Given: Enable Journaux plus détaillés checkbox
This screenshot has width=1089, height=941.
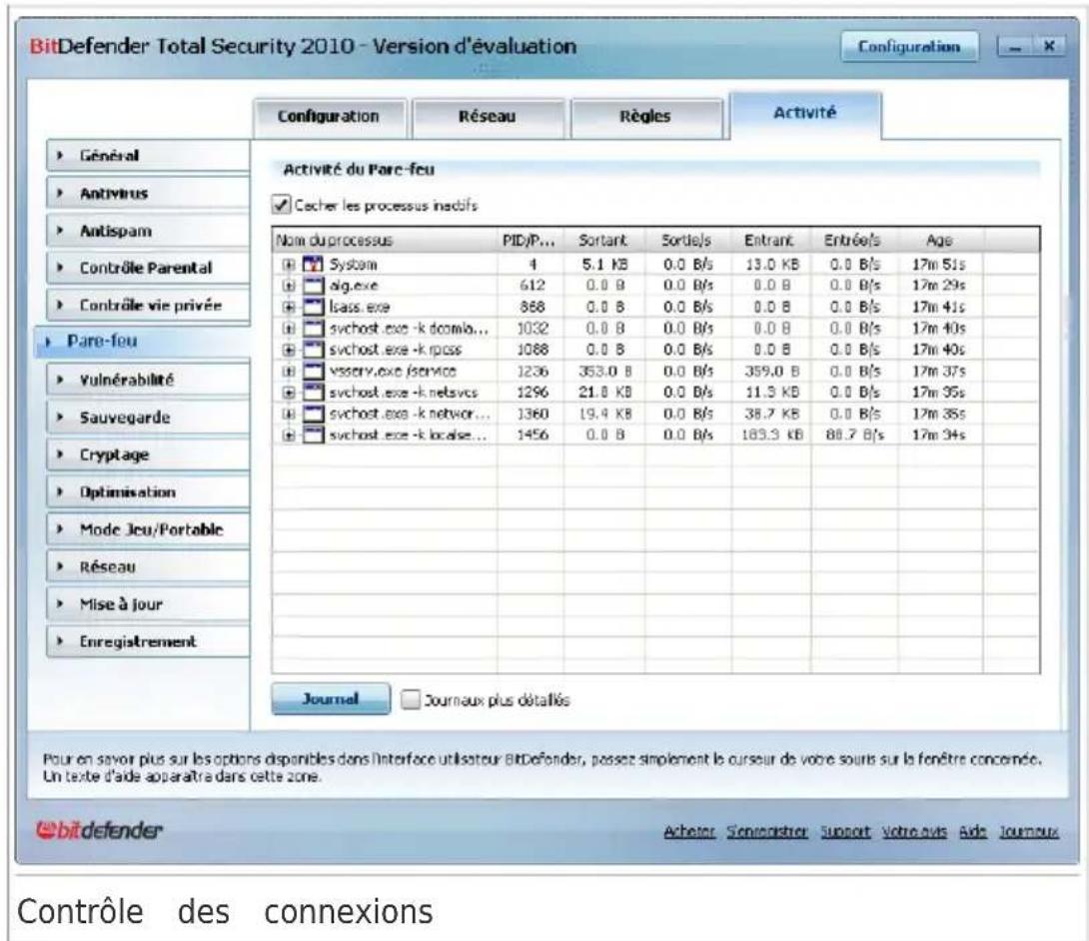Looking at the screenshot, I should (x=412, y=699).
